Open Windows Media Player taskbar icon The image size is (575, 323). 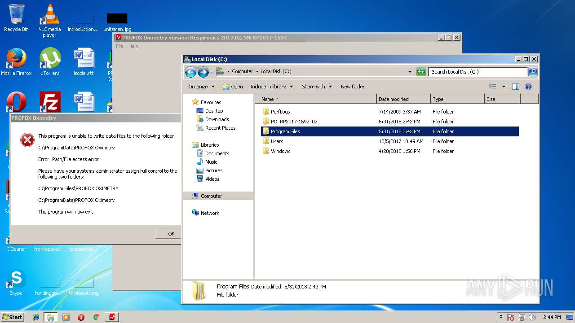click(x=66, y=317)
